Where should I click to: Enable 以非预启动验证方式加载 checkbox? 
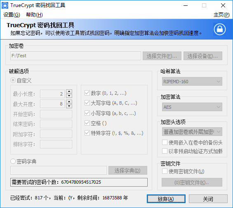click(x=165, y=151)
